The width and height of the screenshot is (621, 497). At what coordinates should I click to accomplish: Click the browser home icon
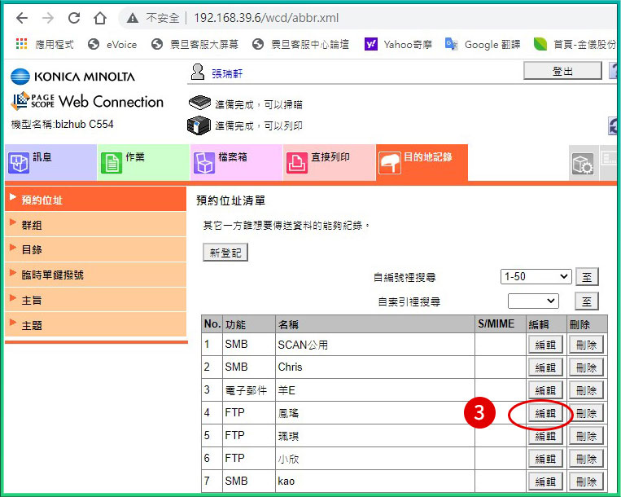click(x=99, y=18)
